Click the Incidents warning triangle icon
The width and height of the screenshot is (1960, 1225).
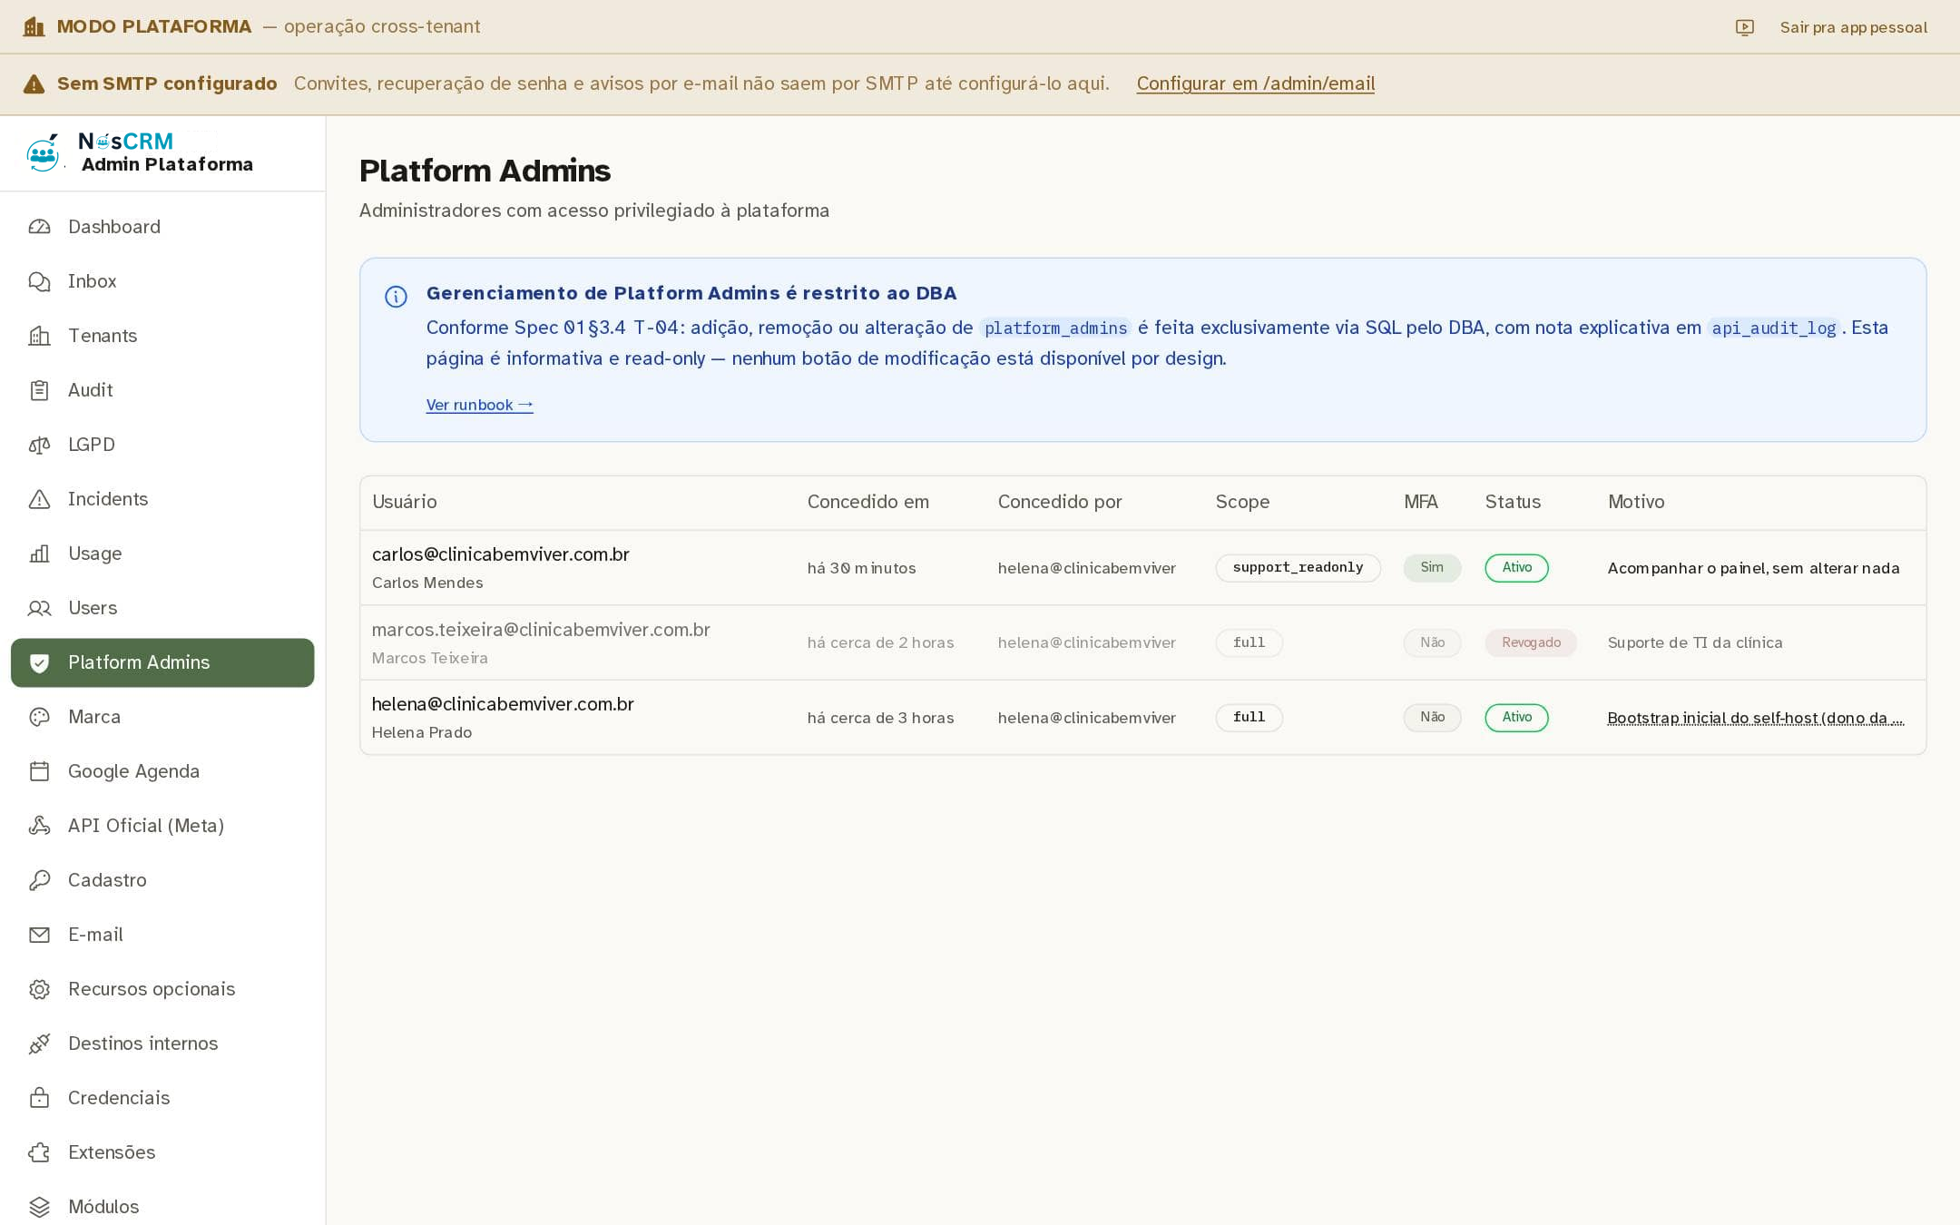[x=39, y=499]
